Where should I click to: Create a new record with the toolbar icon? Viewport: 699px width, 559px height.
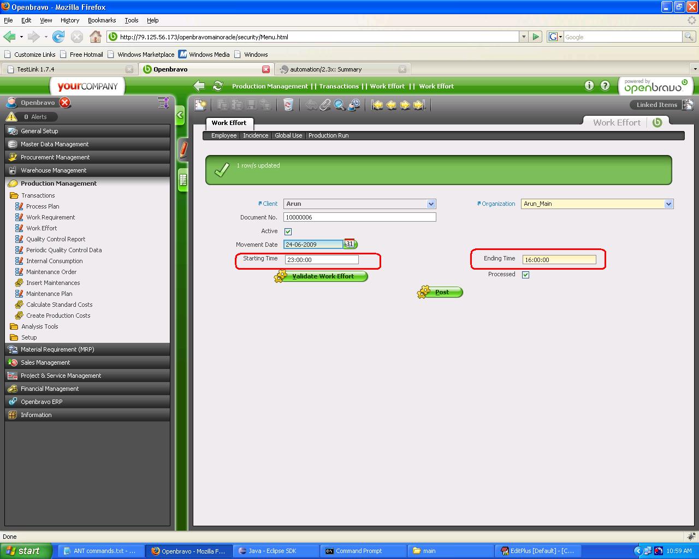tap(201, 105)
